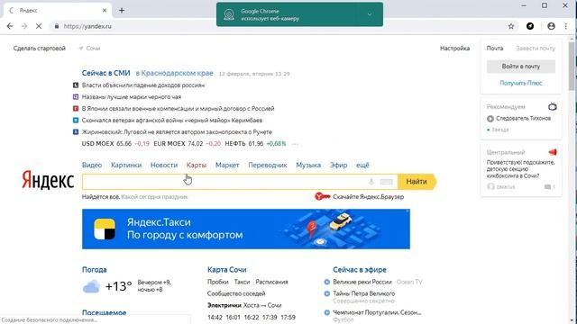Image resolution: width=577 pixels, height=324 pixels.
Task: Click the red Yandex Browser key icon
Action: click(323, 196)
